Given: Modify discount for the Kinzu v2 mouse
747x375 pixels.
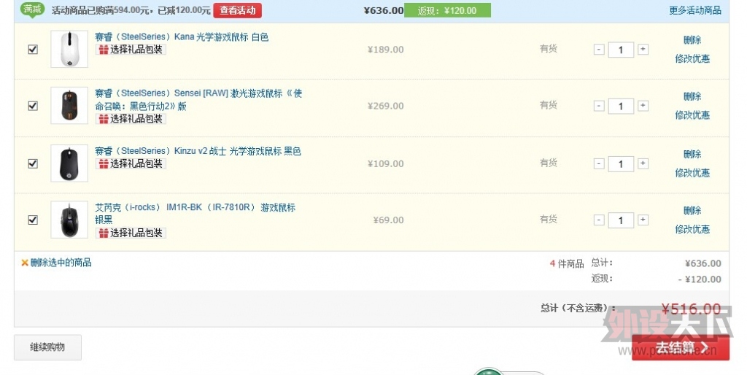Looking at the screenshot, I should pyautogui.click(x=692, y=172).
